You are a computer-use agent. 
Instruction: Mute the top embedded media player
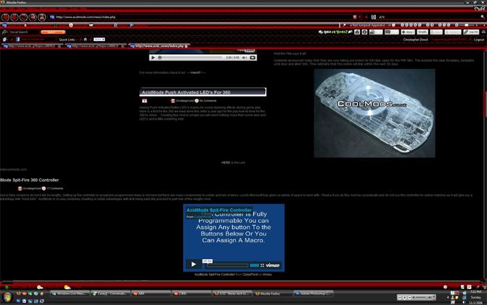pyautogui.click(x=244, y=58)
